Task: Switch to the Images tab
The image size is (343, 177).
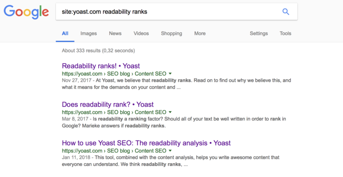Action: point(88,33)
